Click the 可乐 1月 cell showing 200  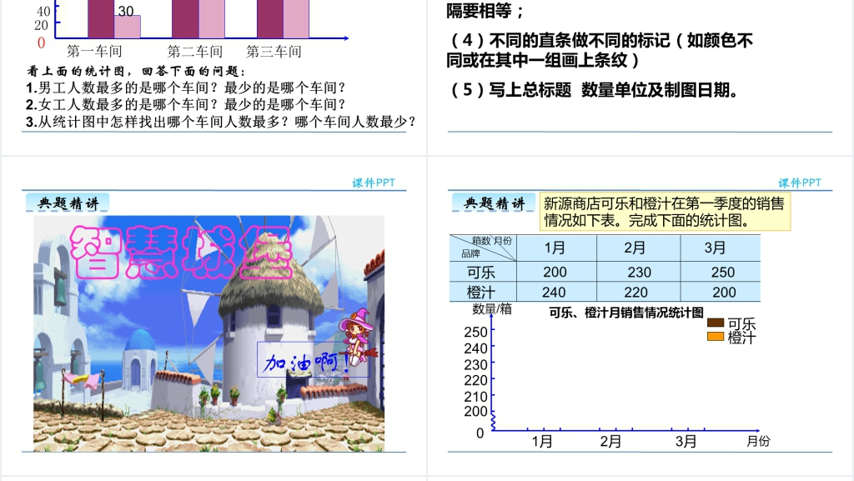(x=556, y=272)
